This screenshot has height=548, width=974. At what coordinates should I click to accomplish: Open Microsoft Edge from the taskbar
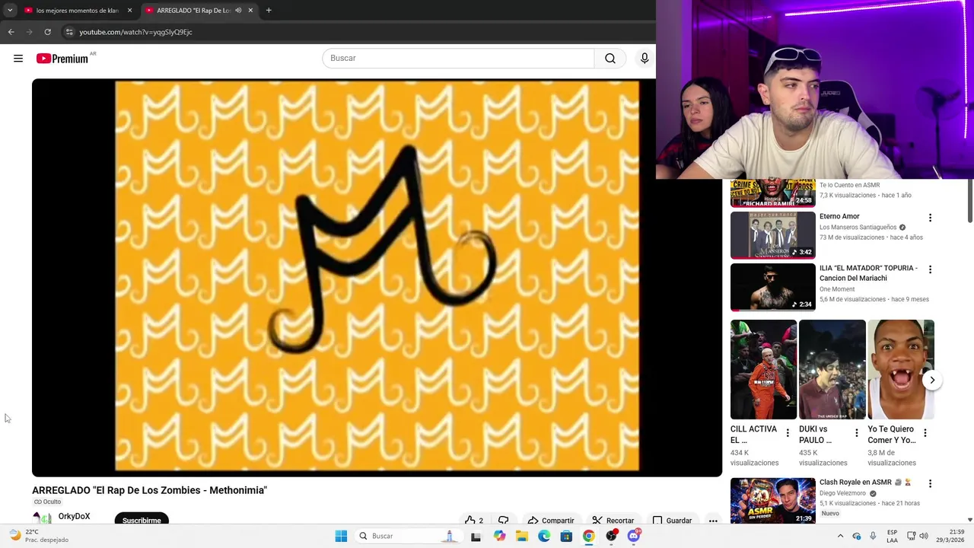click(x=544, y=536)
